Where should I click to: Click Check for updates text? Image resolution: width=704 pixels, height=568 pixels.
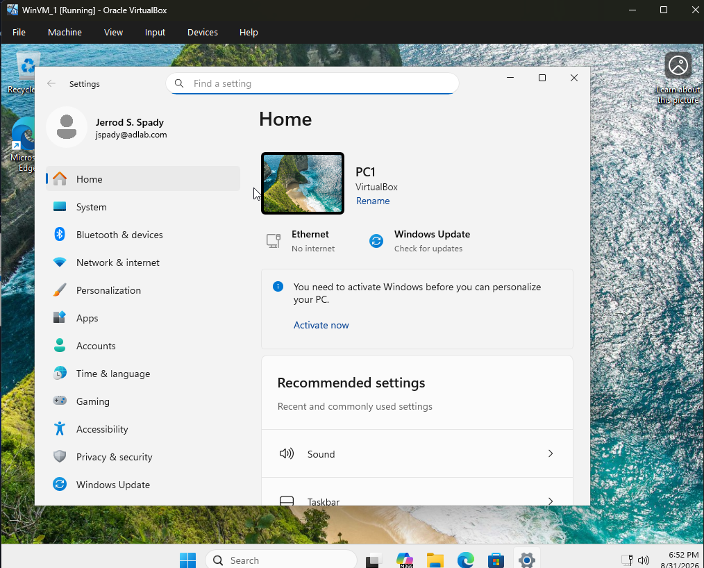pyautogui.click(x=428, y=249)
